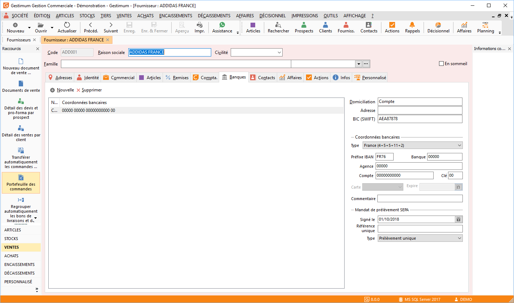The image size is (514, 303).
Task: Open Documents de vente shortcut
Action: point(21,86)
